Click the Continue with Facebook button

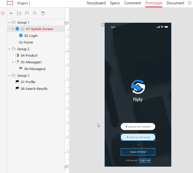pyautogui.click(x=138, y=127)
